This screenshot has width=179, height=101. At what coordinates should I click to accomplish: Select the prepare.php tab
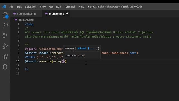pyautogui.click(x=56, y=14)
